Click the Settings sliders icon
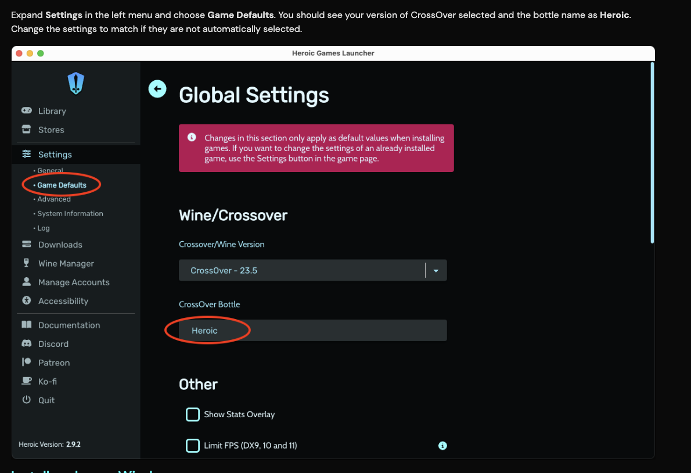 27,154
